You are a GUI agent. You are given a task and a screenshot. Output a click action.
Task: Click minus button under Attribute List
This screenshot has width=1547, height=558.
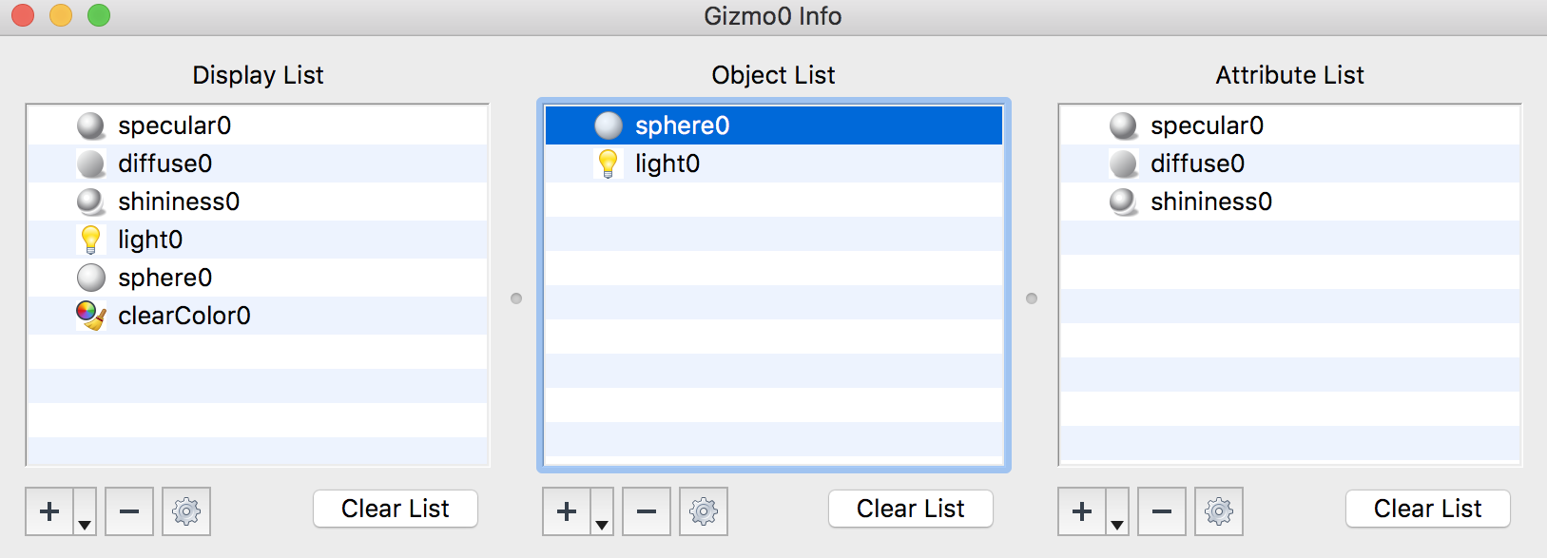click(1162, 511)
